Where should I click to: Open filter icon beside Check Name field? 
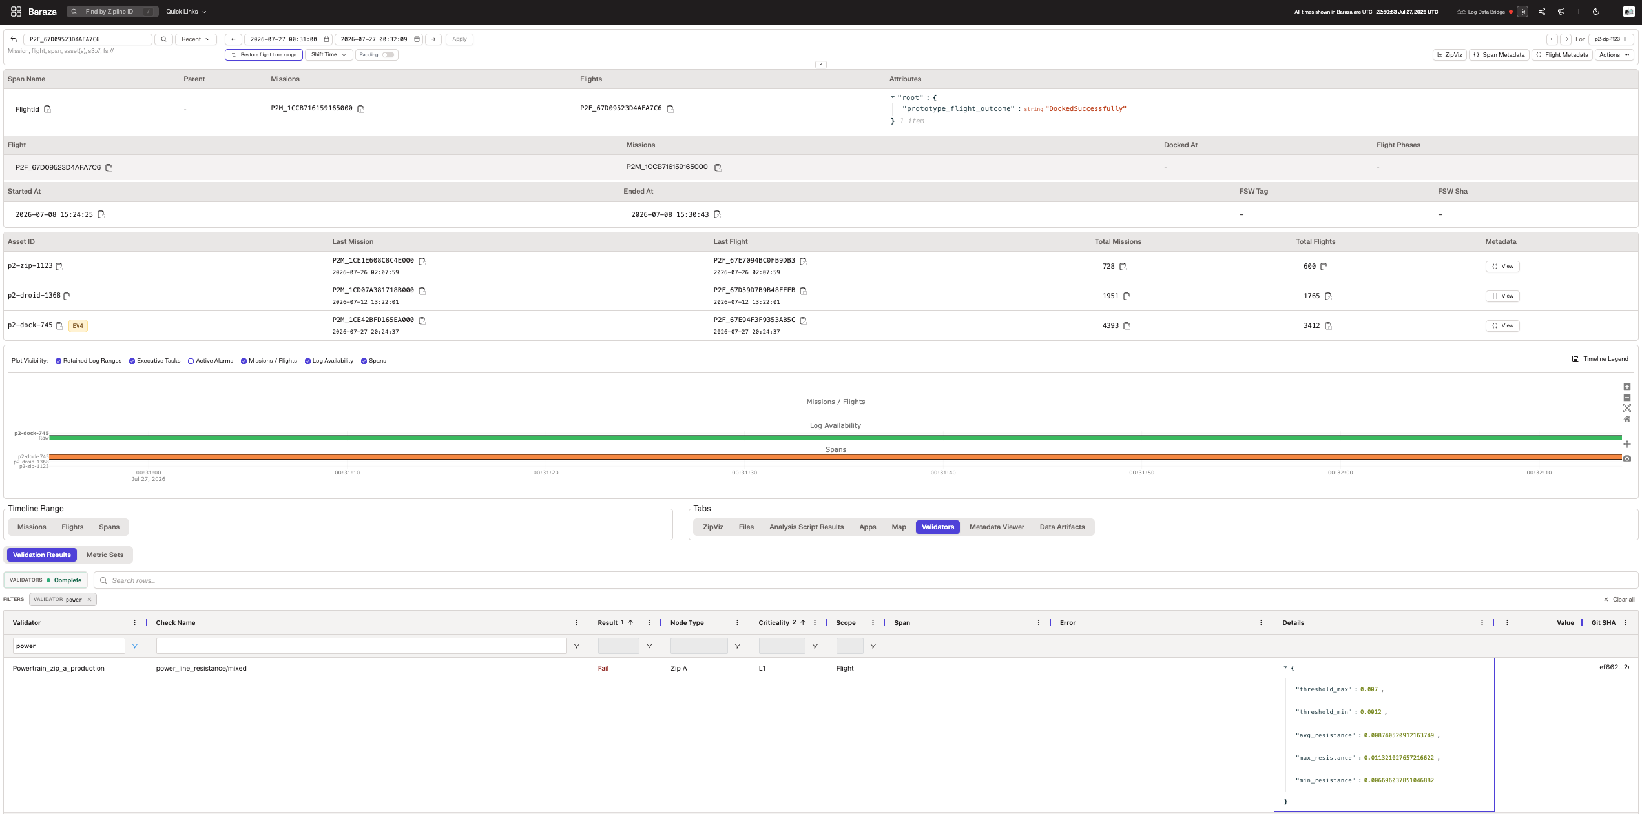coord(577,646)
